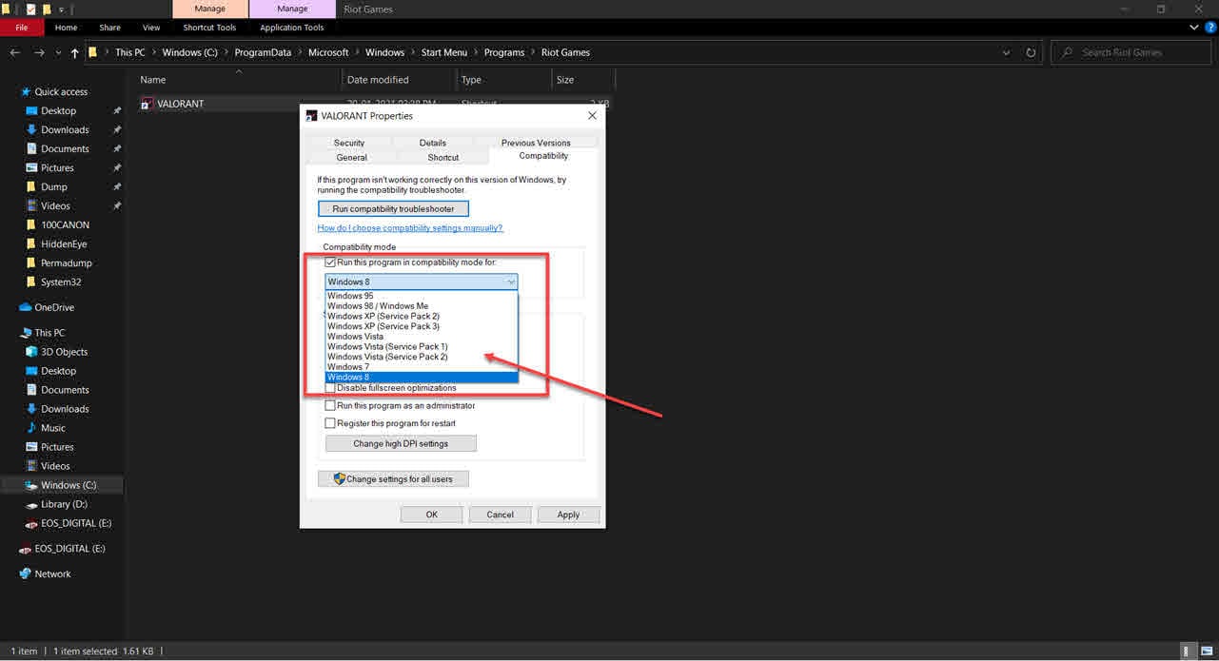The width and height of the screenshot is (1219, 661).
Task: Open the Share ribbon tab
Action: (x=110, y=28)
